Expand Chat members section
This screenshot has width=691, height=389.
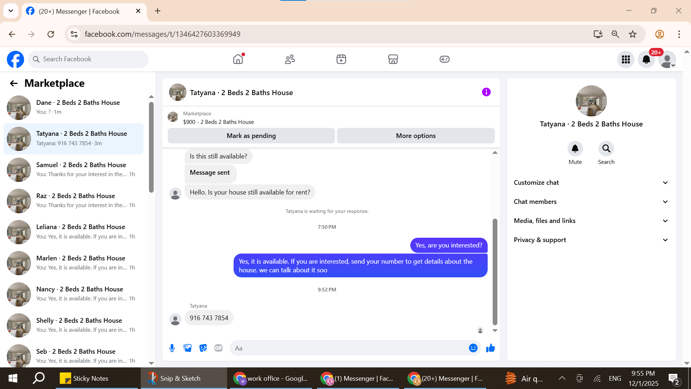591,202
